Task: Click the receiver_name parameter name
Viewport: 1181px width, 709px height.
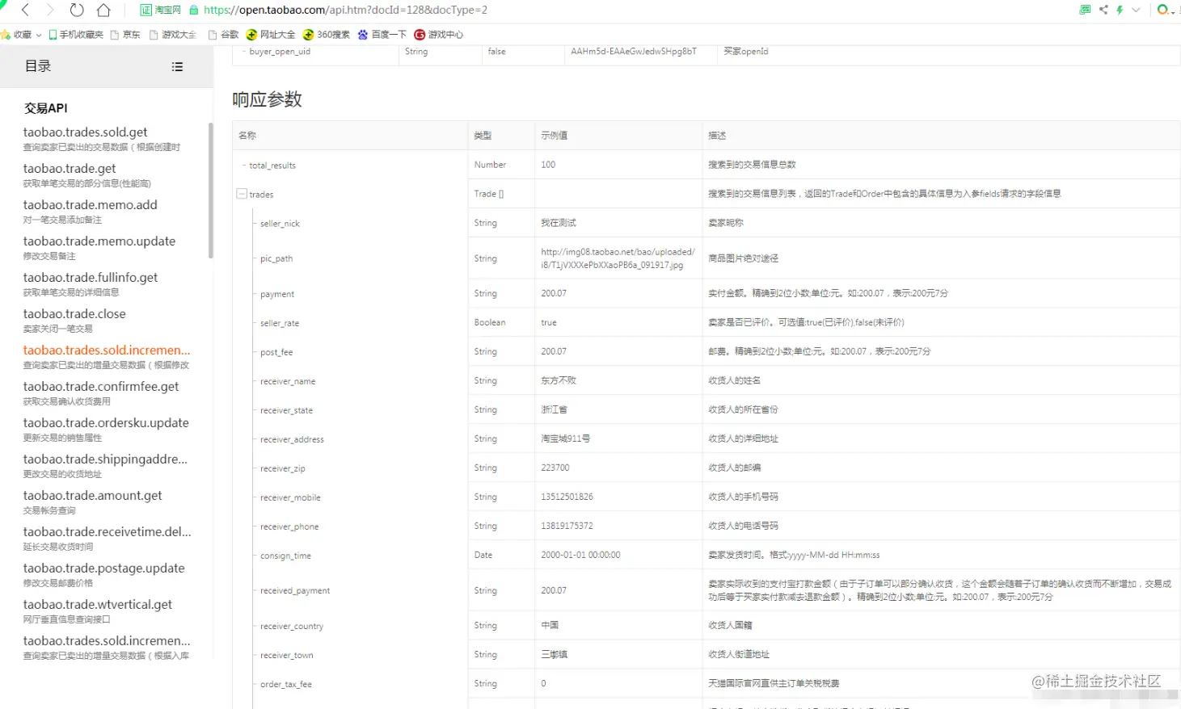Action: click(x=288, y=381)
